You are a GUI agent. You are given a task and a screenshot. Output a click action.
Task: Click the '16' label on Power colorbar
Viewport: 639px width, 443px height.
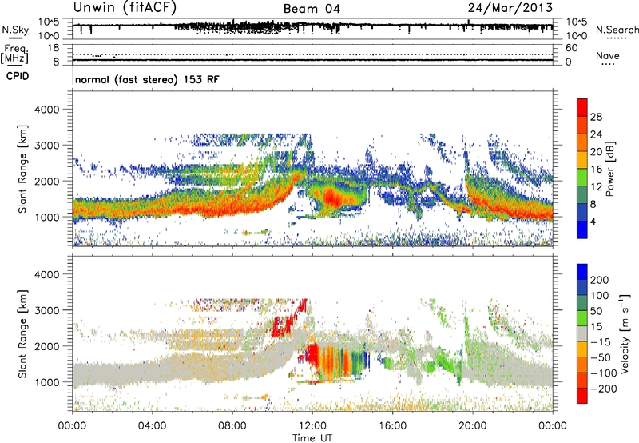tap(596, 170)
